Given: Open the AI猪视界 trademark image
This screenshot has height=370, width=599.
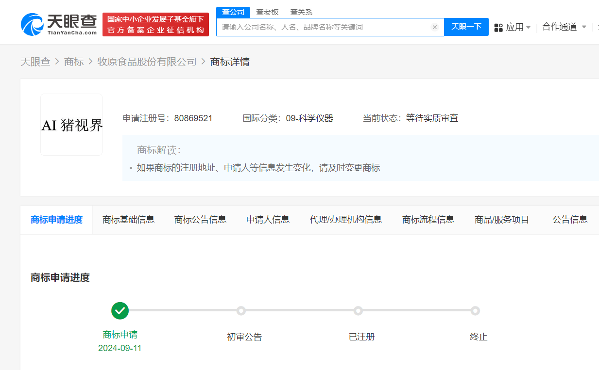Looking at the screenshot, I should pos(71,125).
